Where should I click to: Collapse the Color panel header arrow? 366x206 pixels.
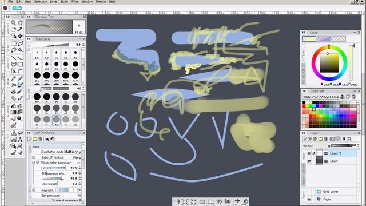304,33
